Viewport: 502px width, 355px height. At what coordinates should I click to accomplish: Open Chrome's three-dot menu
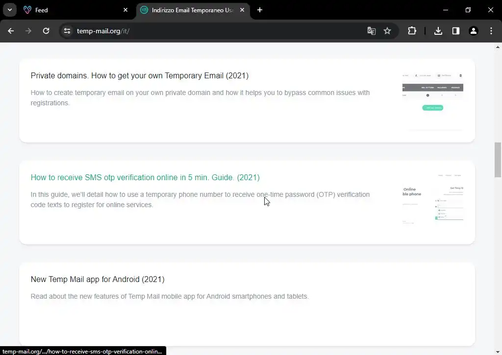pyautogui.click(x=491, y=31)
